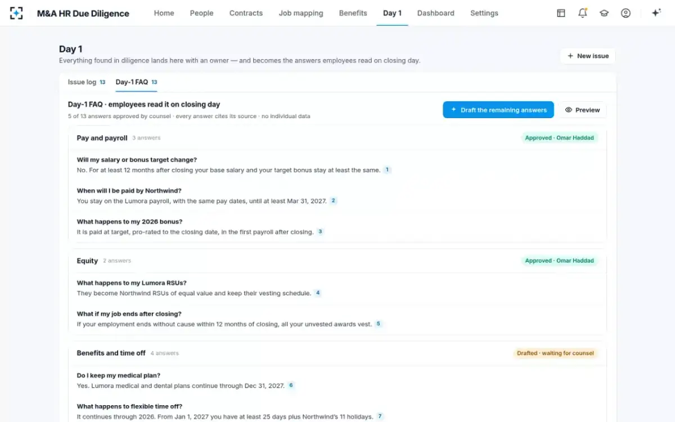Screen dimensions: 675x422
Task: Go to the Job mapping menu
Action: coord(301,13)
